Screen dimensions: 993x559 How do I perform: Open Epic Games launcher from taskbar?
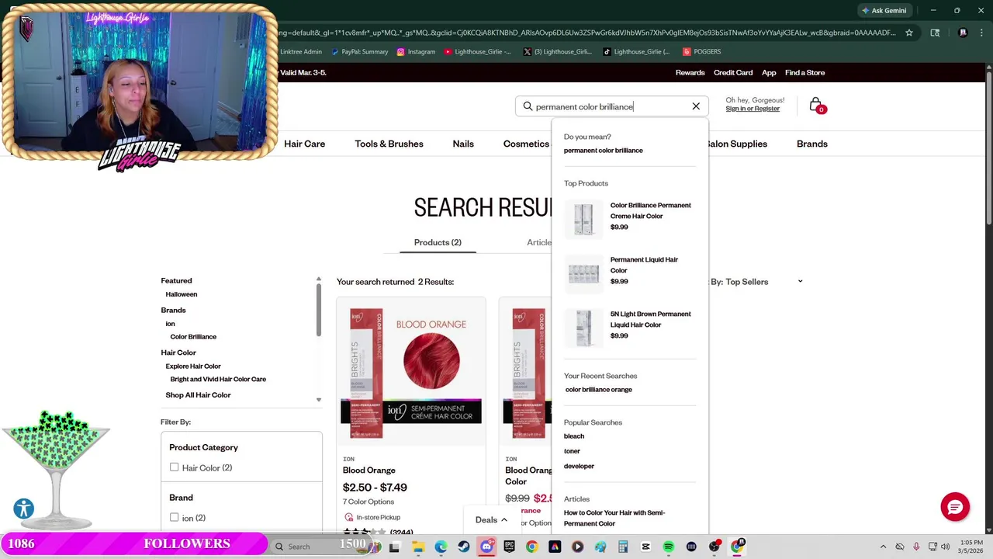[x=509, y=547]
